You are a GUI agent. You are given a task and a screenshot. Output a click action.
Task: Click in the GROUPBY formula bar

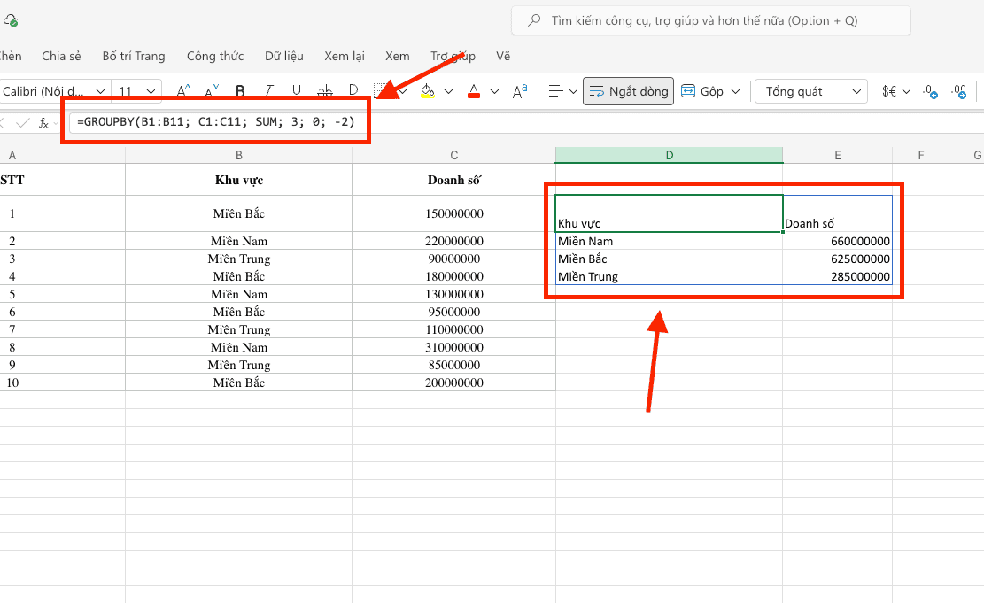(216, 121)
